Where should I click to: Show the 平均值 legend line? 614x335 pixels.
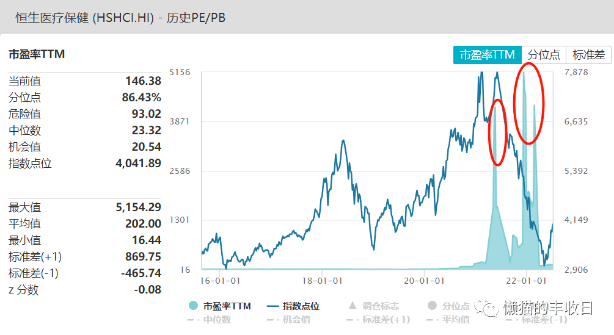pyautogui.click(x=448, y=320)
